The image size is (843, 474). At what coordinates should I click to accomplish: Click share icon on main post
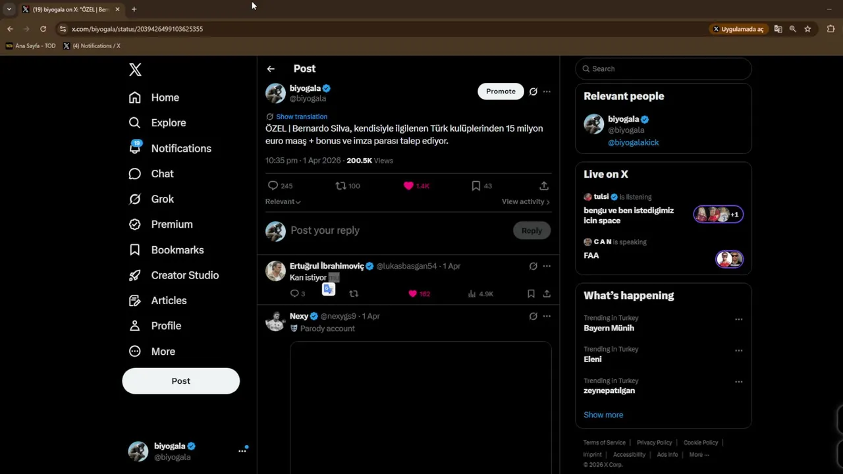tap(544, 186)
